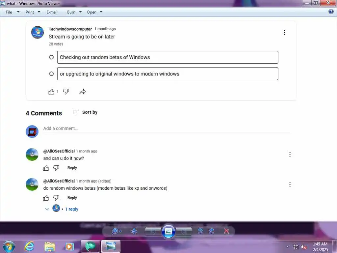Image resolution: width=337 pixels, height=253 pixels.
Task: Reply to 'and can u do it now?' comment
Action: (72, 168)
